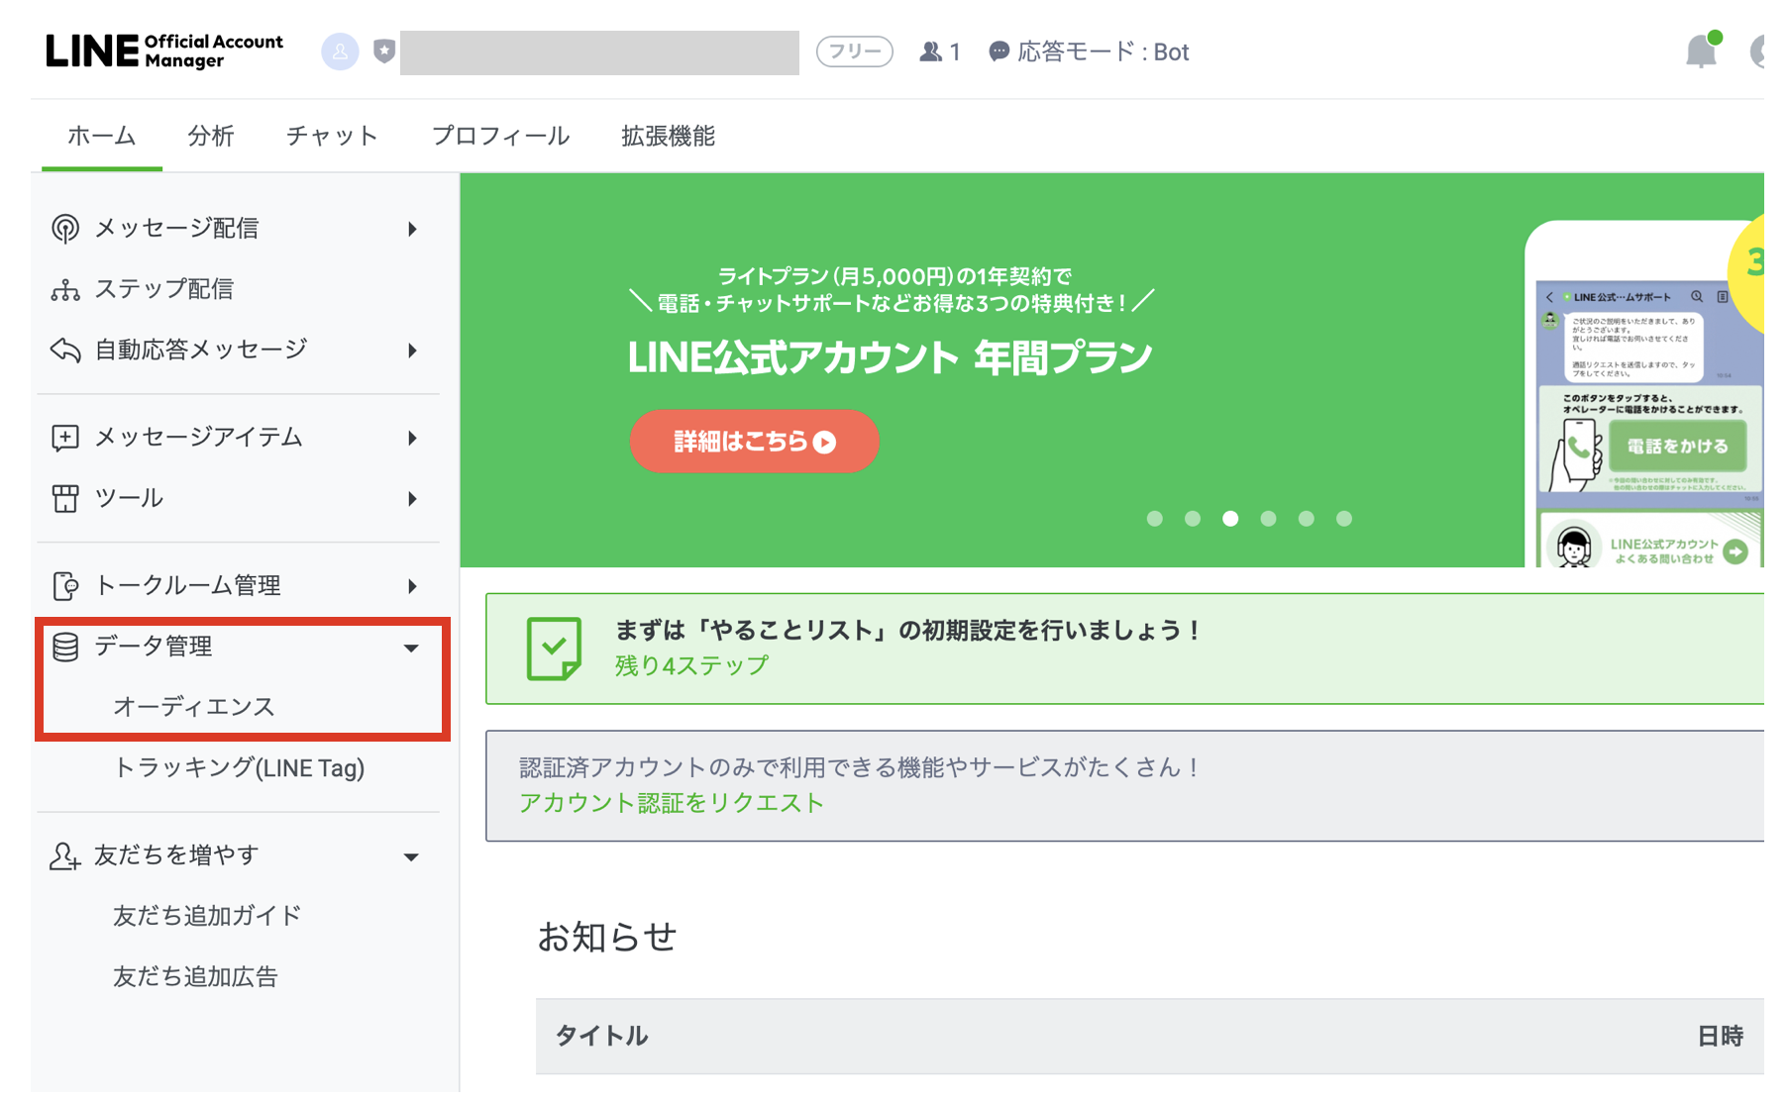The image size is (1789, 1103).
Task: Click the メッセージ配信 broadcast icon
Action: pyautogui.click(x=65, y=229)
